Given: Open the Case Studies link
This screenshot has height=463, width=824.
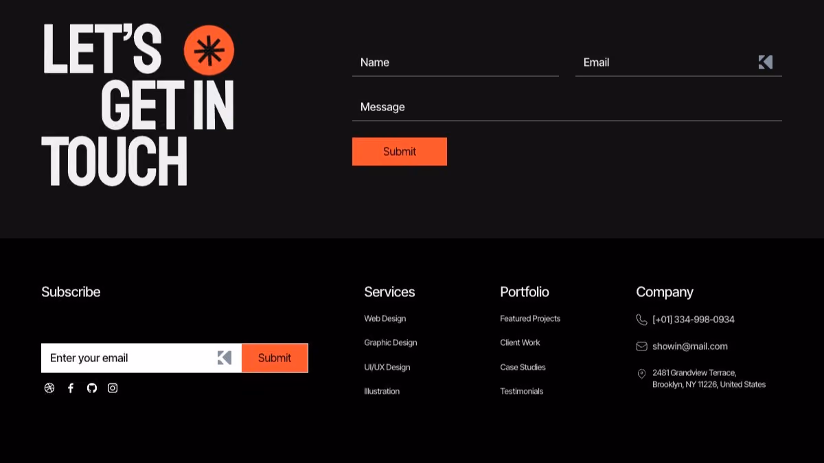Looking at the screenshot, I should coord(523,367).
